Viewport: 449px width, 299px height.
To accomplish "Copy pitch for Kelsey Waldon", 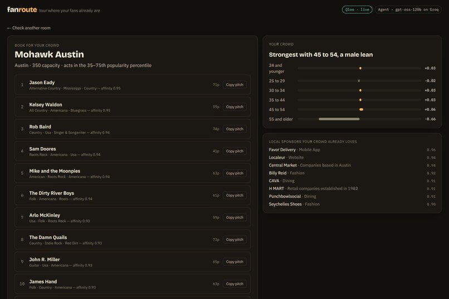I will pyautogui.click(x=235, y=107).
